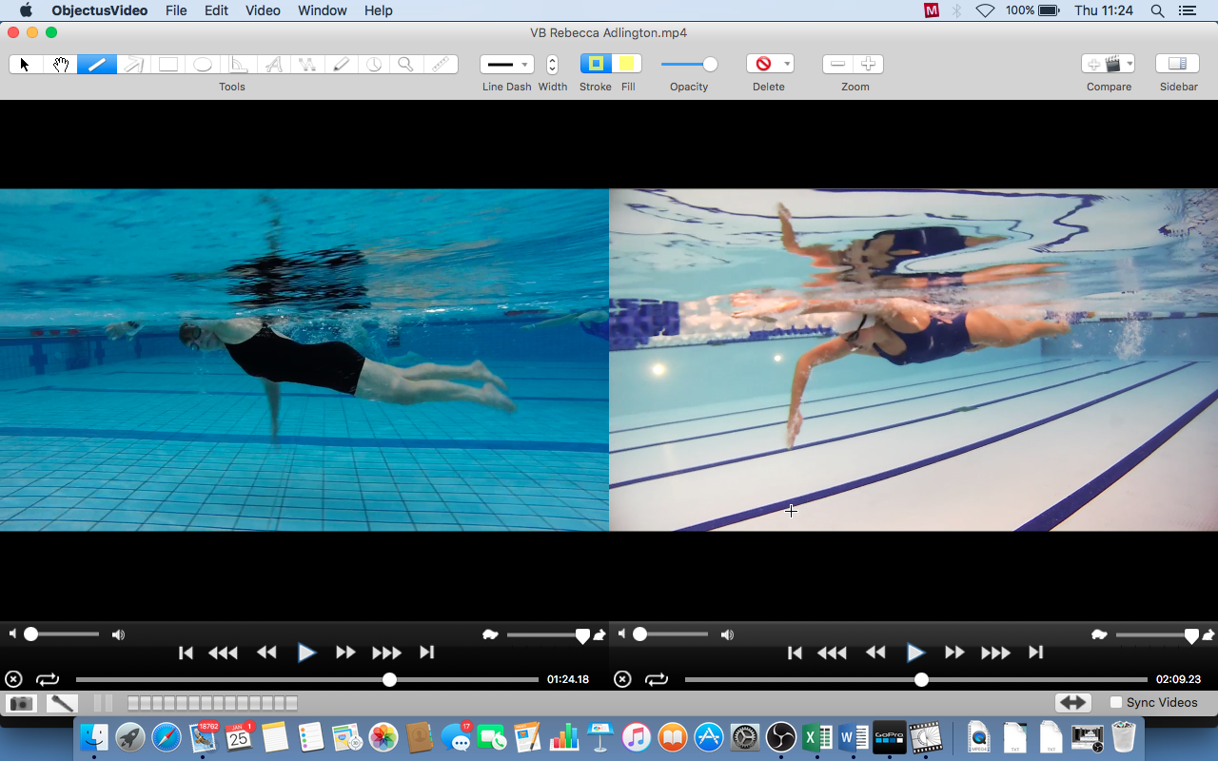
Task: Skip right video to end
Action: [1036, 653]
